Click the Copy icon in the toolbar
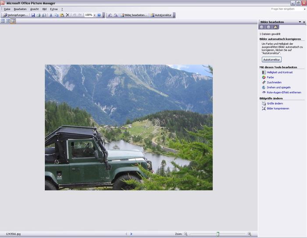This screenshot has height=238, width=307. (x=57, y=15)
